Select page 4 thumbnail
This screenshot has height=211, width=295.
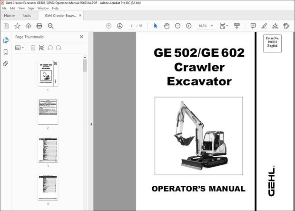pyautogui.click(x=48, y=187)
